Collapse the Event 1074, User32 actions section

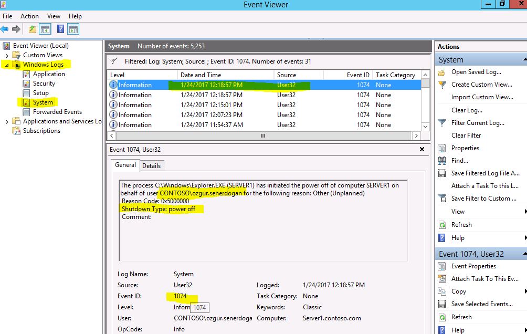point(525,254)
